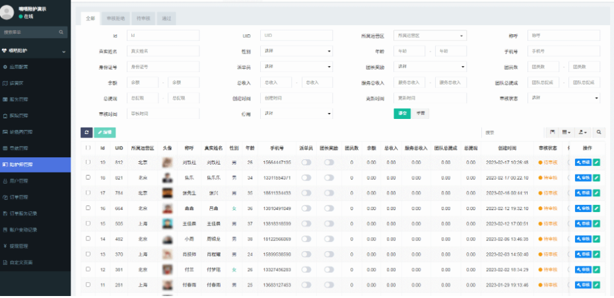614x298 pixels.
Task: Tick the checkbox for row Id 11
Action: [x=88, y=285]
